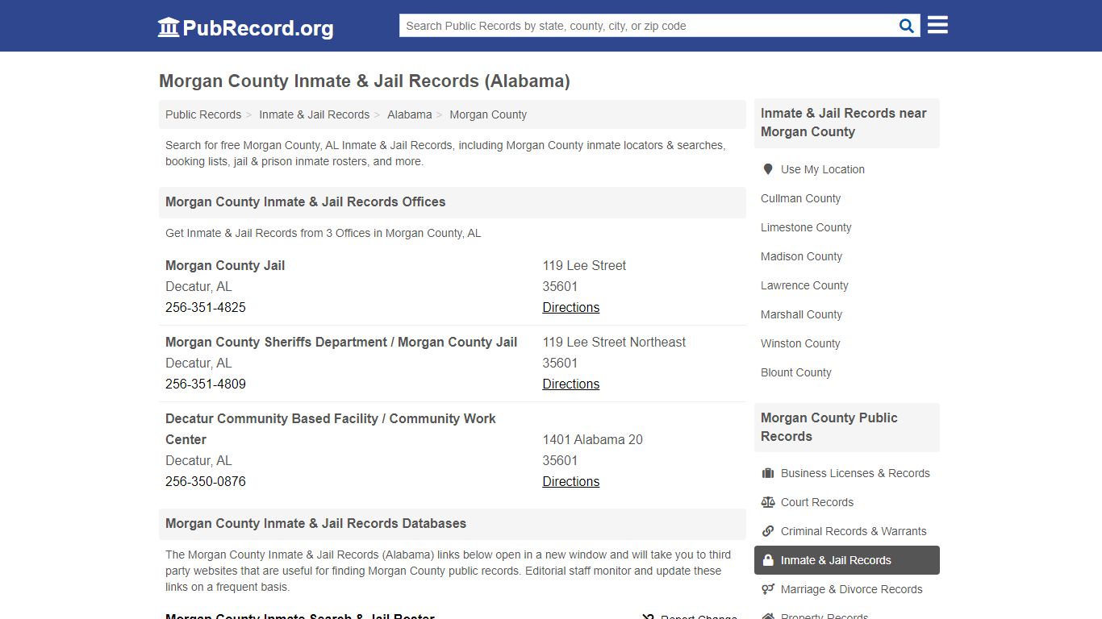Get Directions to 119 Lee Street Northeast

click(570, 384)
